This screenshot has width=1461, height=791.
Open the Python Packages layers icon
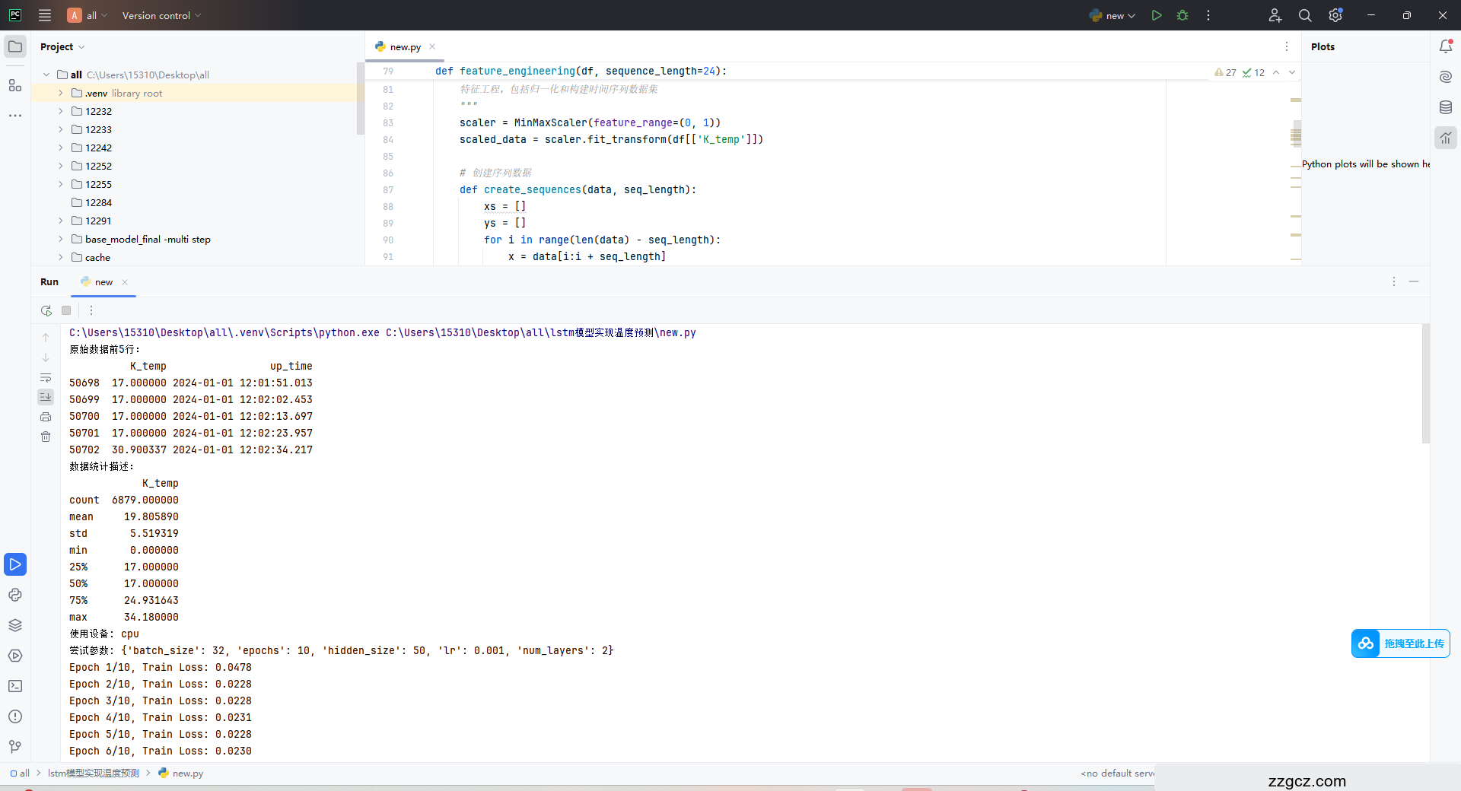[15, 625]
